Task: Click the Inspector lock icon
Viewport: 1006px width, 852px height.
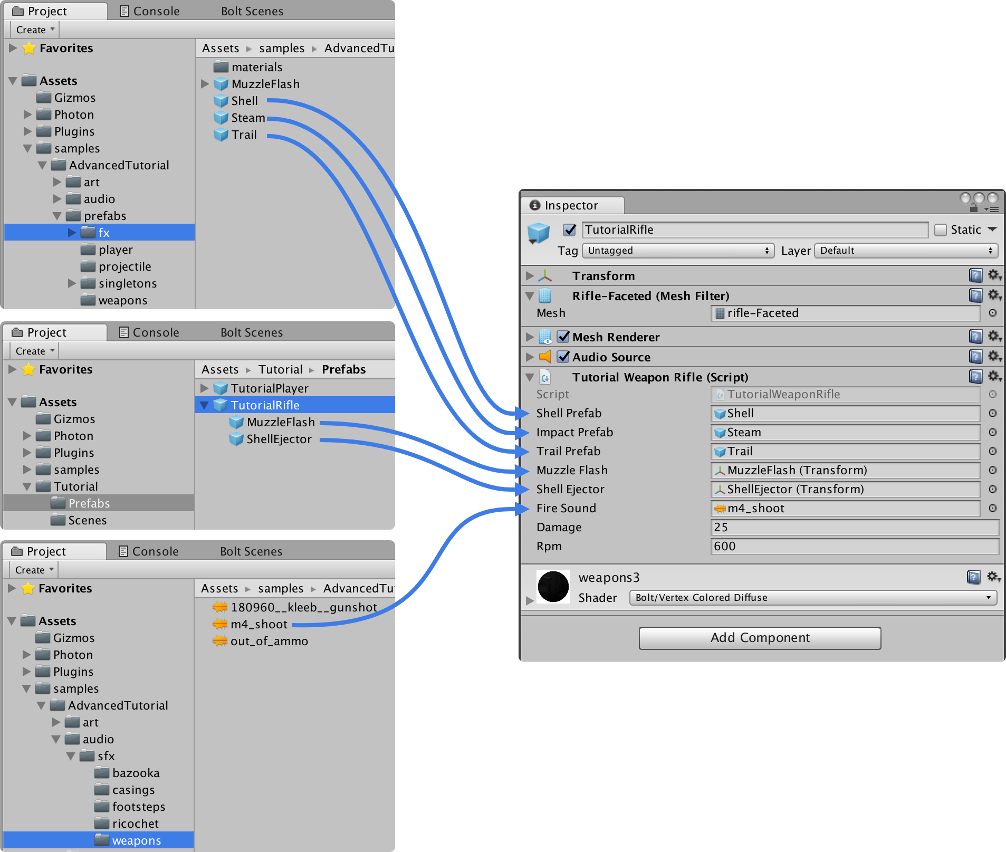Action: [x=974, y=208]
